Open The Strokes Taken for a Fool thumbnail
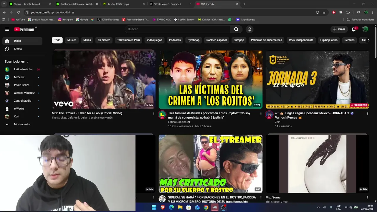The width and height of the screenshot is (377, 212). [x=104, y=79]
